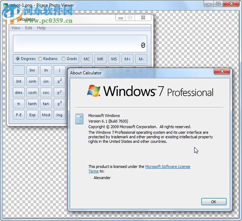Click the MS memory store button
Viewport: 242px width, 221px height.
[114, 59]
